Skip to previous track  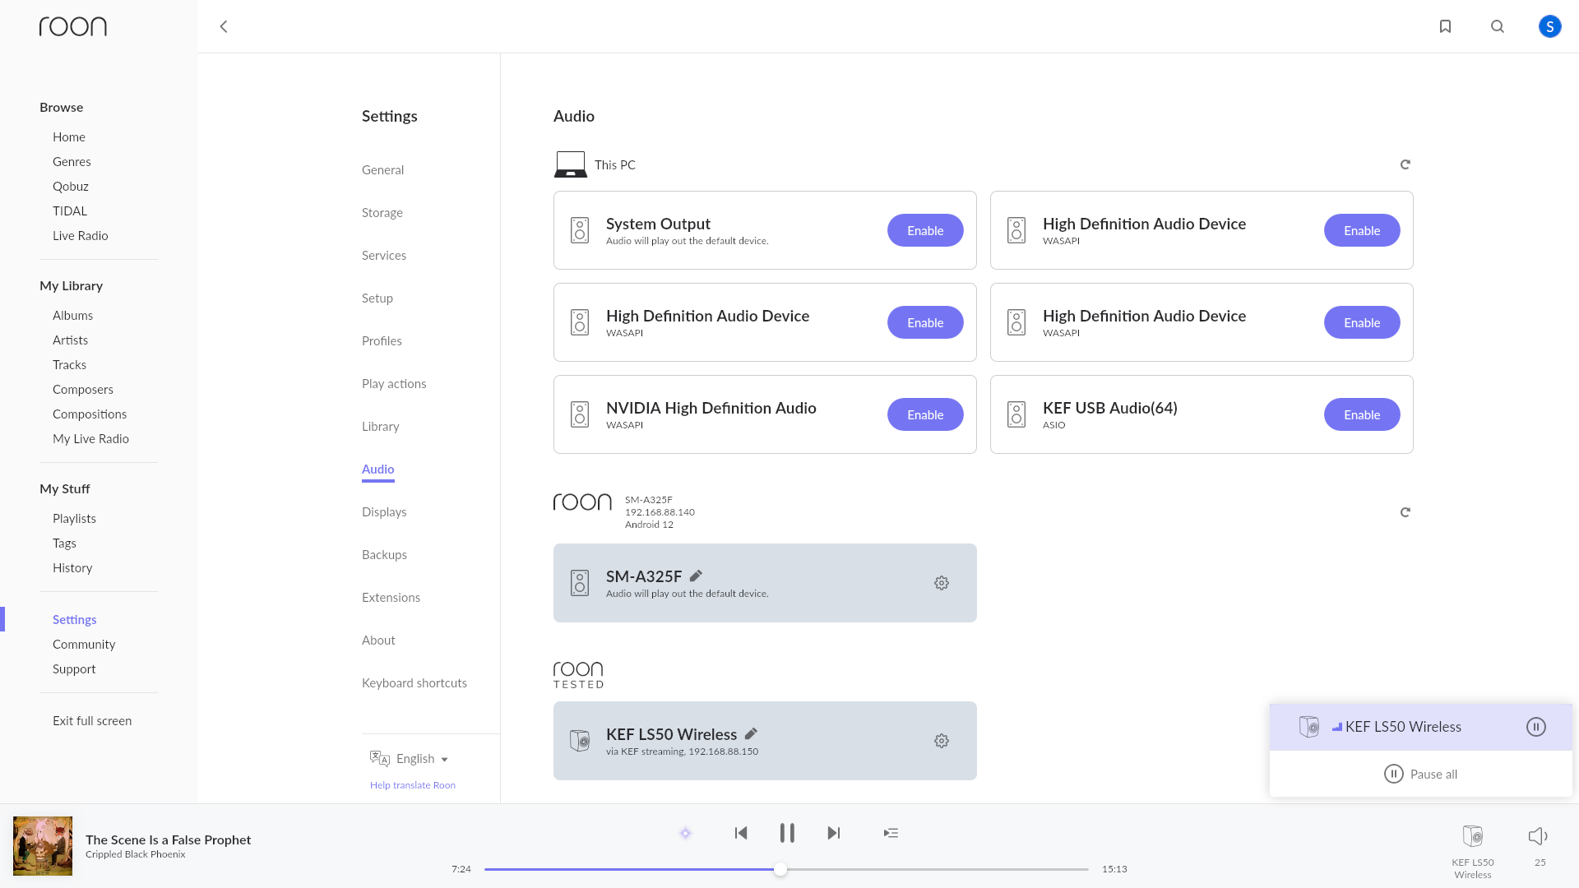point(741,833)
